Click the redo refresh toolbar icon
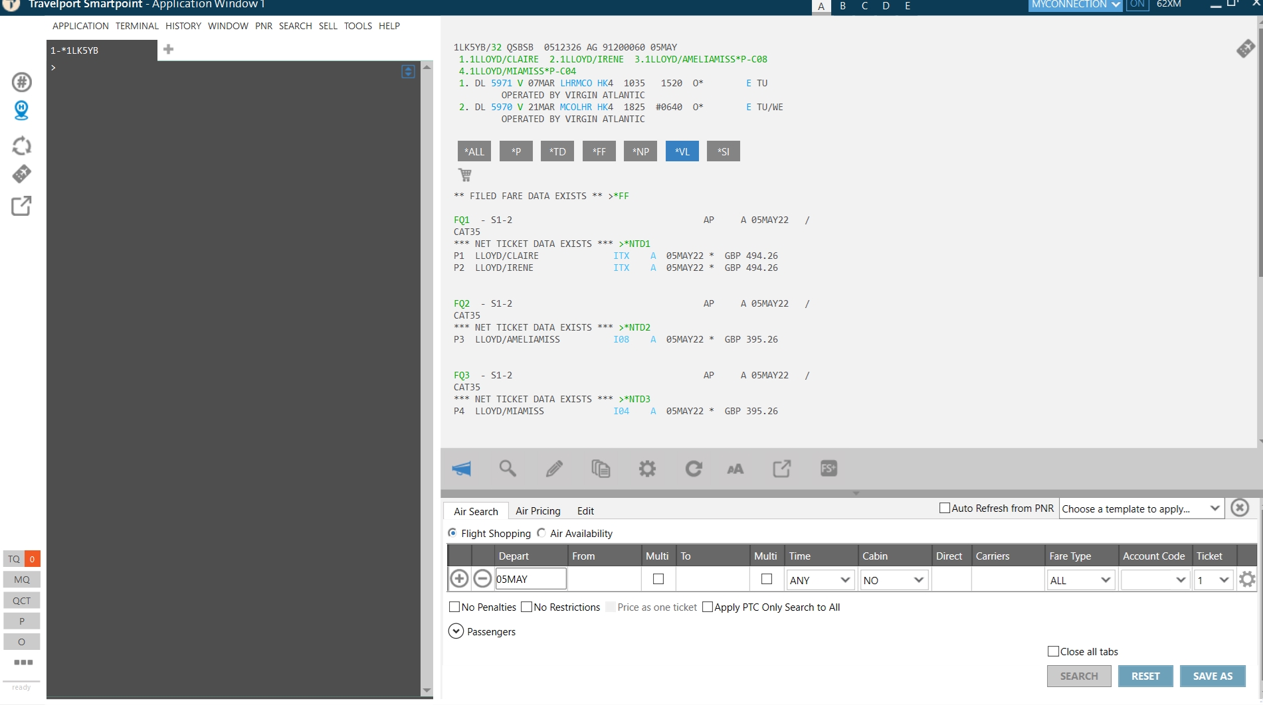The image size is (1263, 705). [x=694, y=469]
